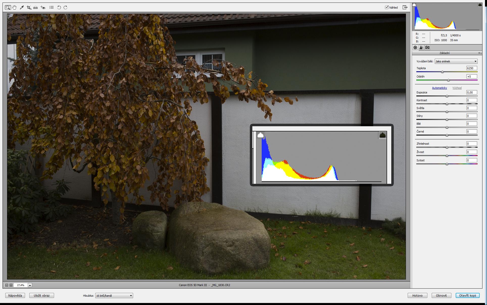Open the Hloubka bit depth dropdown
487x305 pixels.
114,295
